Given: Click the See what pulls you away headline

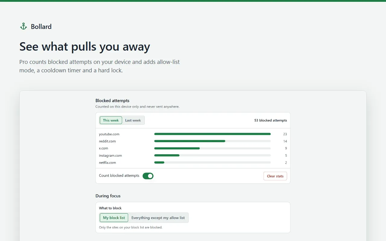Looking at the screenshot, I should (85, 47).
